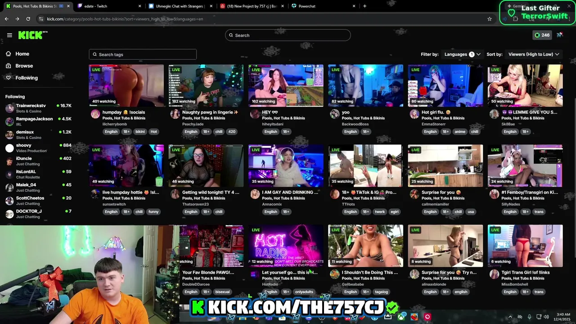Click the browser forward arrow

17,19
